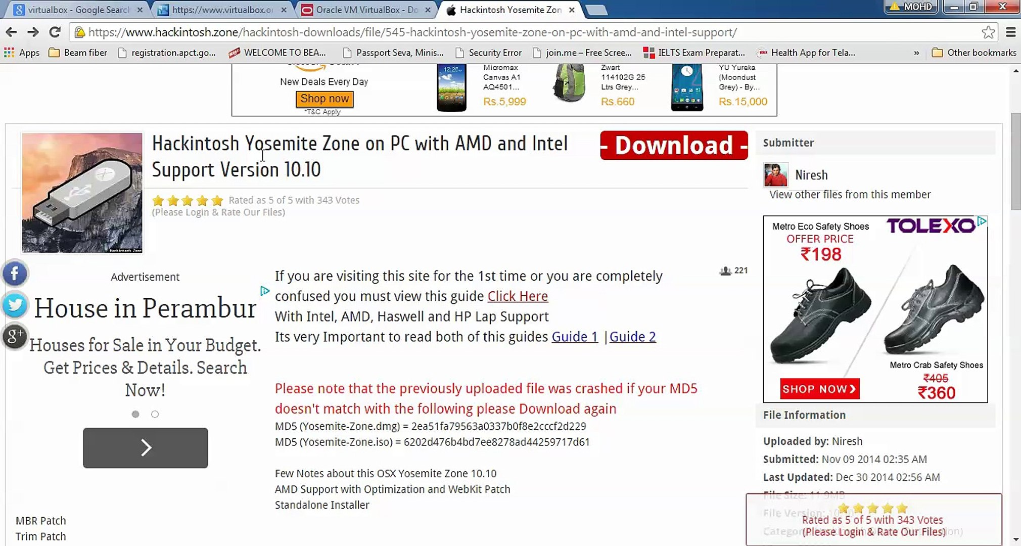Open the Other bookmarks folder
The width and height of the screenshot is (1021, 546).
pyautogui.click(x=973, y=53)
